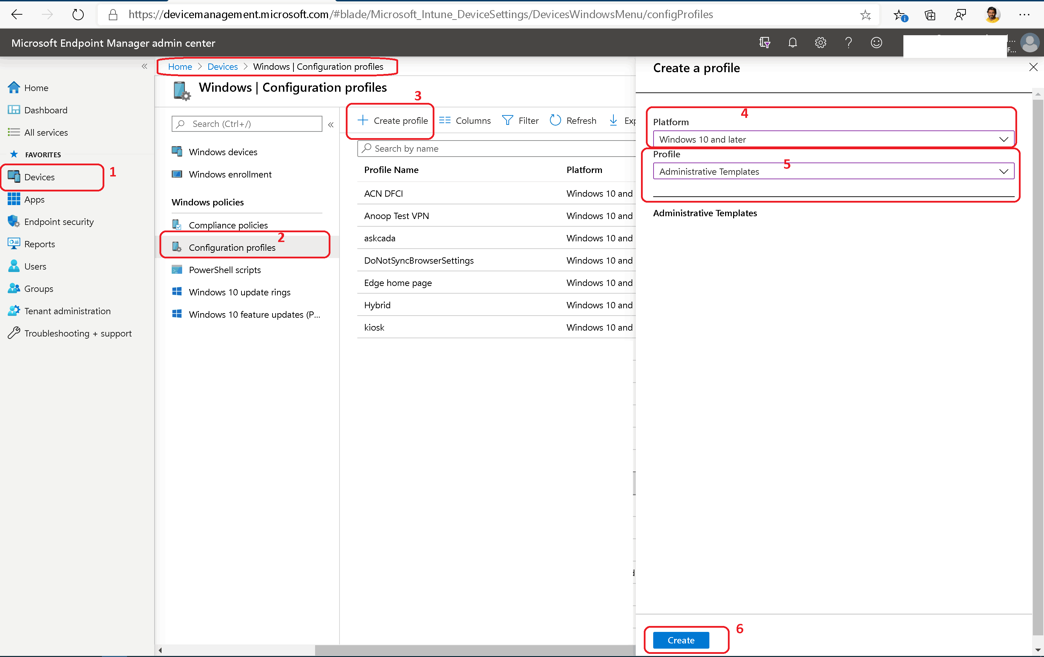Click the browser back arrow

[16, 14]
